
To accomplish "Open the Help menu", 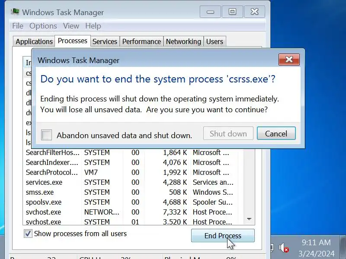I will coord(93,26).
